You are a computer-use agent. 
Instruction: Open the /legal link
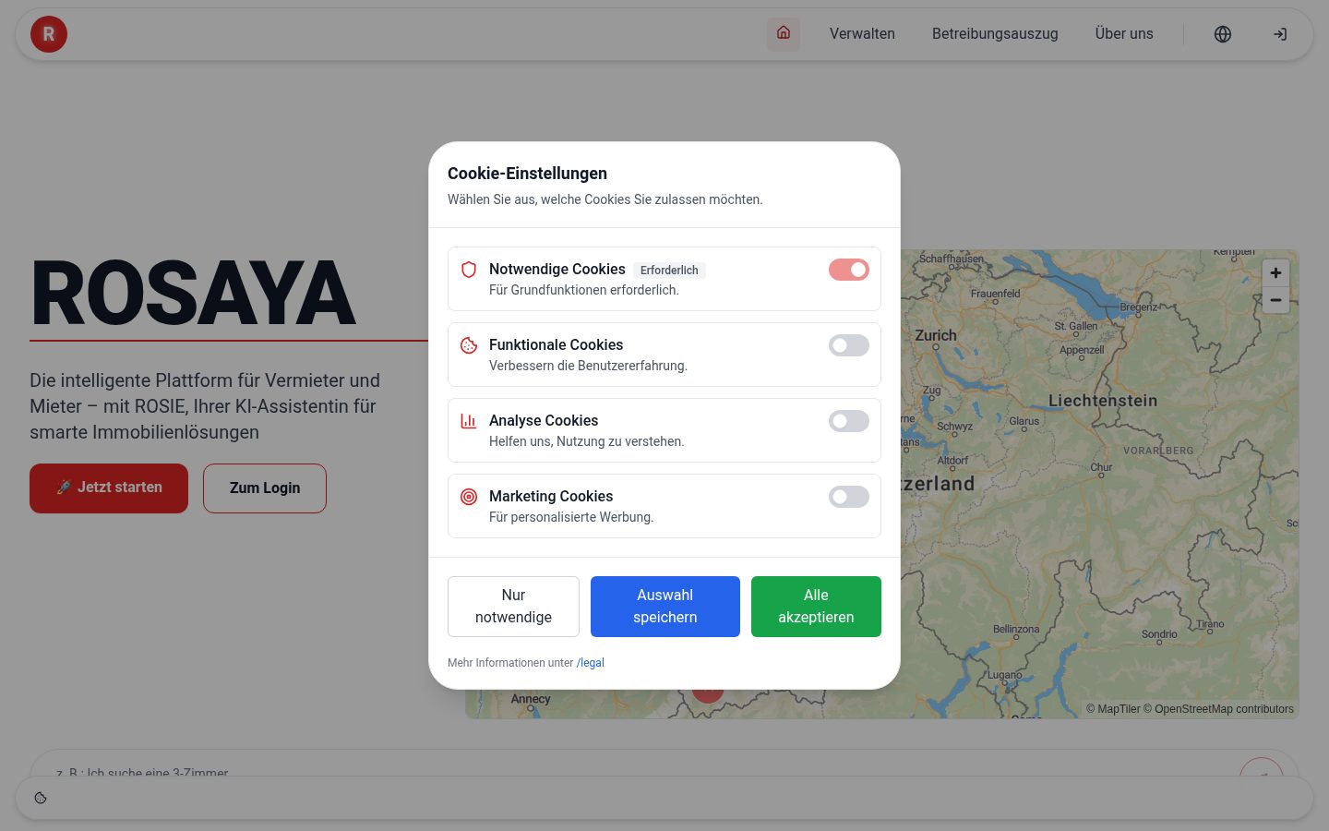tap(591, 663)
